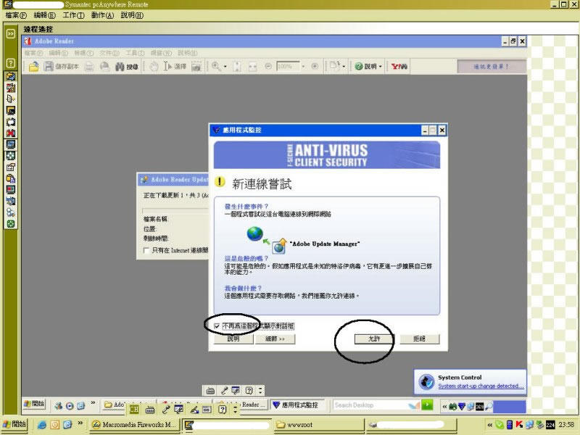This screenshot has height=435, width=580.
Task: Click the download progress bar in Updater
Action: click(x=175, y=210)
